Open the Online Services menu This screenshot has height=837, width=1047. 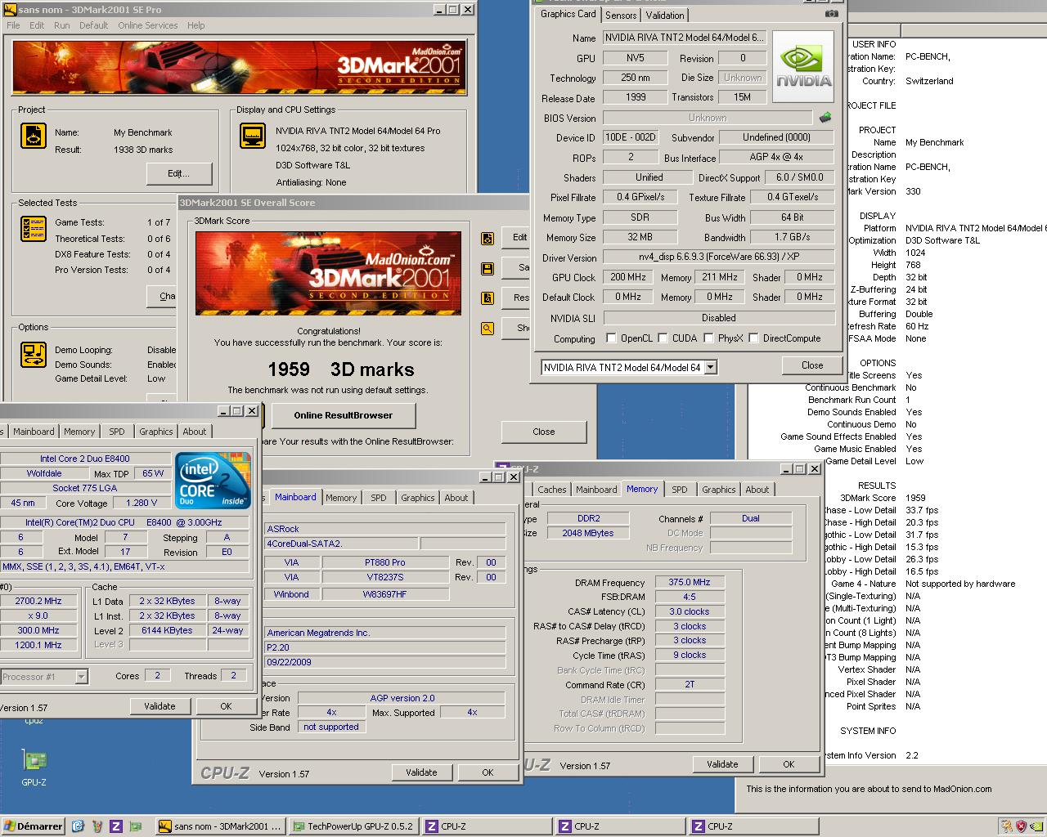coord(147,25)
